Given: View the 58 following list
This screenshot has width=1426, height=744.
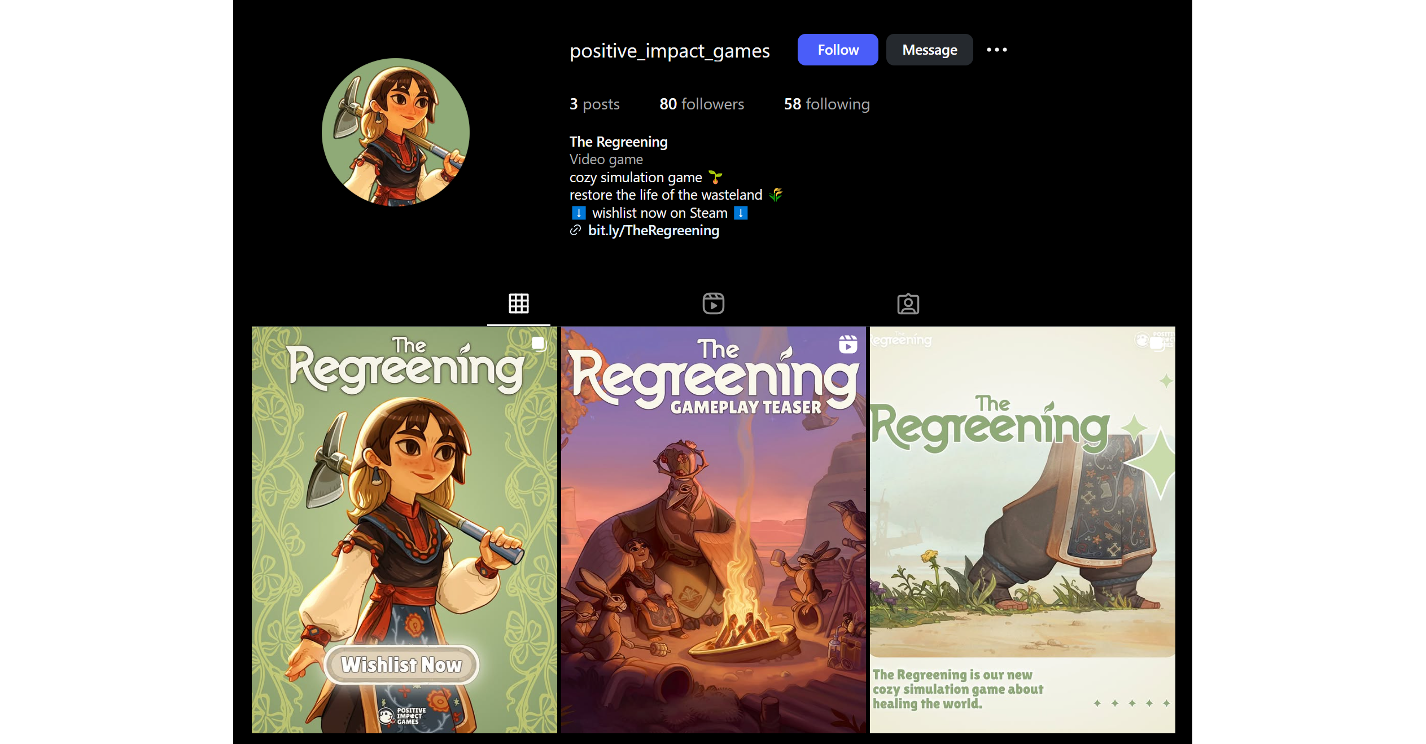Looking at the screenshot, I should (x=826, y=104).
